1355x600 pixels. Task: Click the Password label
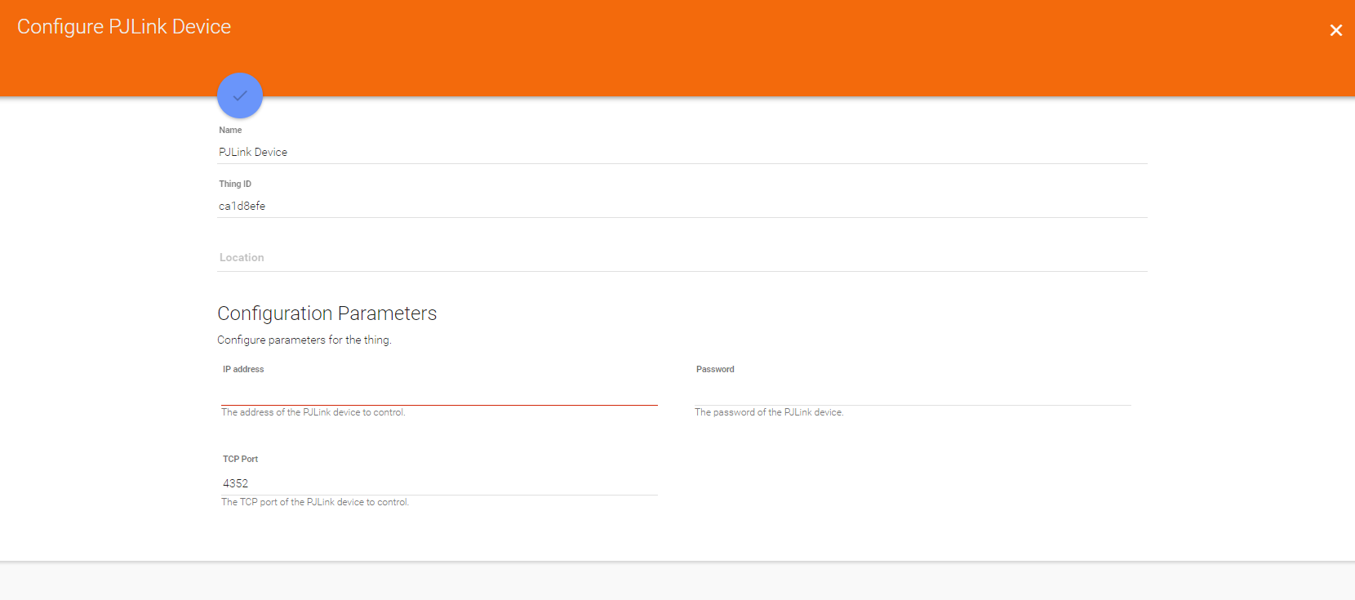[715, 369]
